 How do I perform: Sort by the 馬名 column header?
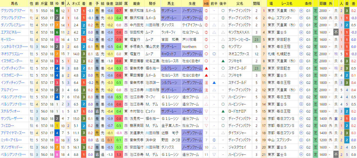(x=14, y=4)
